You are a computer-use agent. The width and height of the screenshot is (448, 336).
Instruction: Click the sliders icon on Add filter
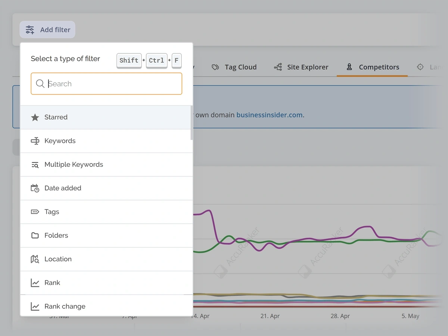pyautogui.click(x=30, y=30)
